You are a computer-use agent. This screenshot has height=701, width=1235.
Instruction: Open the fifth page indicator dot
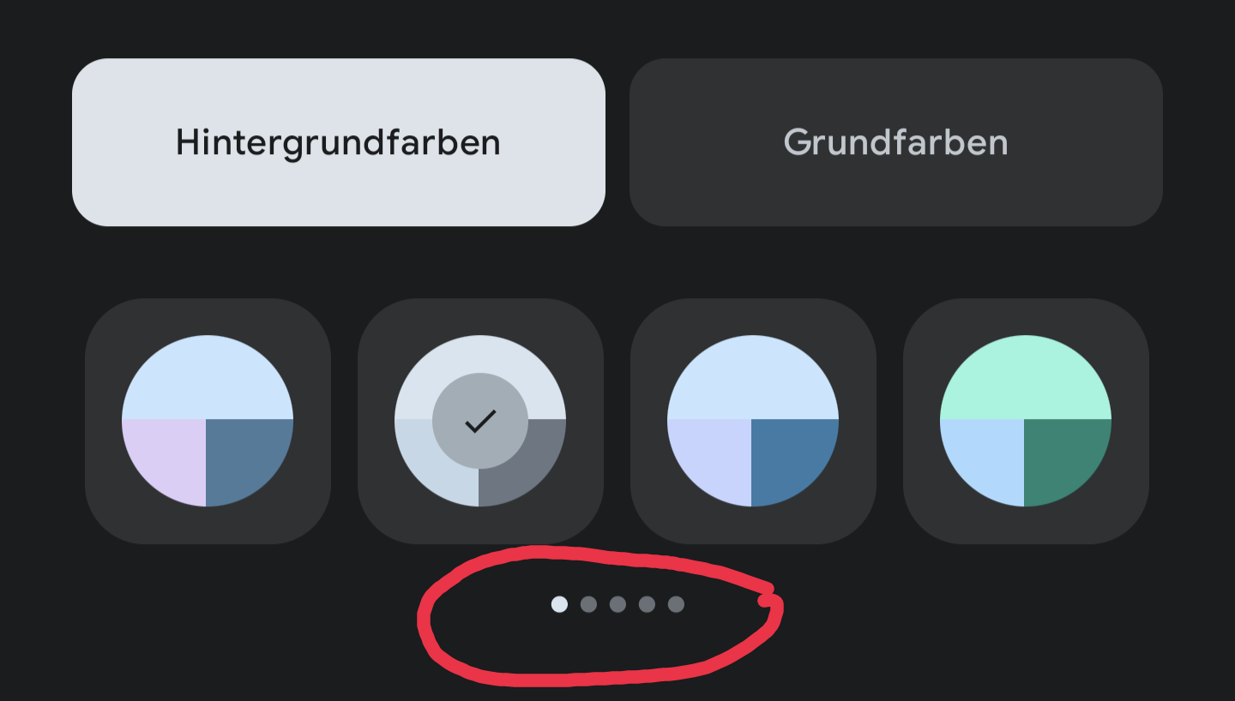pos(676,604)
